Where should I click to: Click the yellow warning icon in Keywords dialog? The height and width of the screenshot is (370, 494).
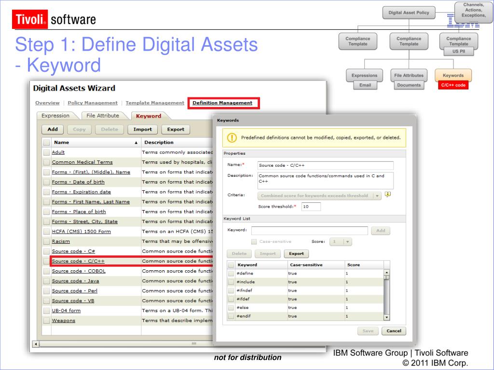click(232, 137)
